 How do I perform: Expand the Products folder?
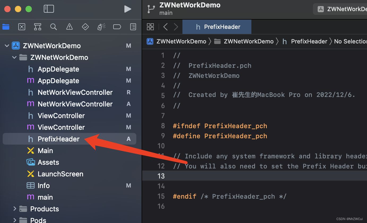click(15, 209)
